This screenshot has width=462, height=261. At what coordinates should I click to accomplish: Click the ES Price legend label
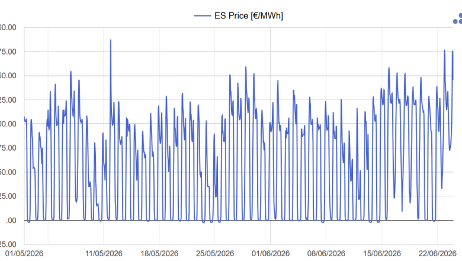coord(249,15)
